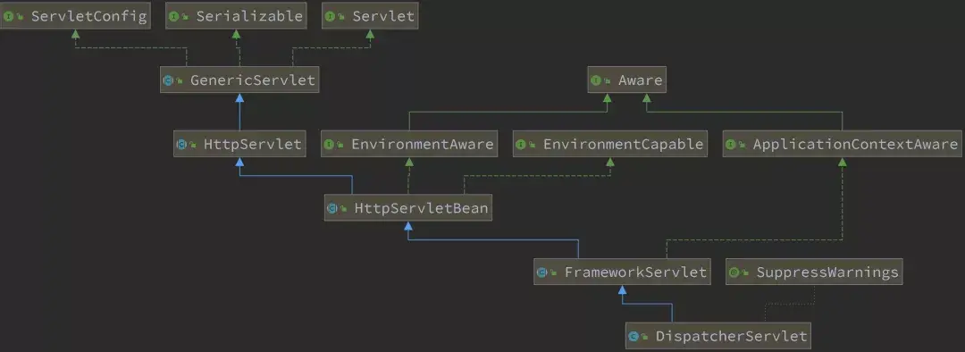Click the class icon of DispatcherServlet node
The width and height of the screenshot is (965, 352).
coord(634,337)
